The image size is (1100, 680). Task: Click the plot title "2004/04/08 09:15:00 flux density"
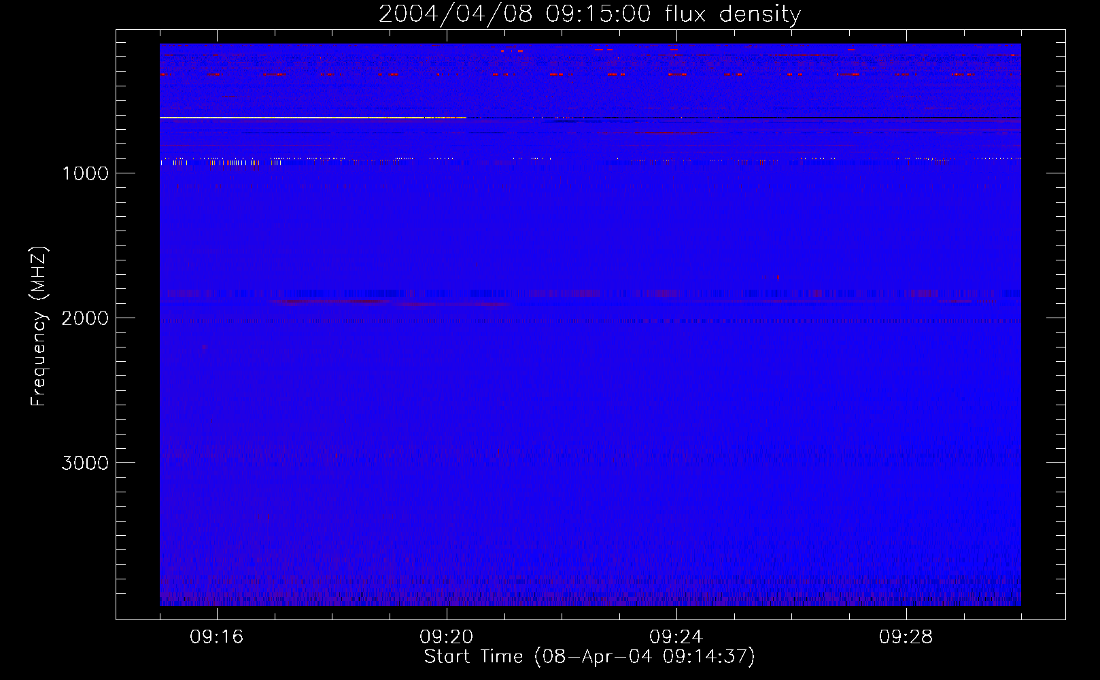click(589, 14)
